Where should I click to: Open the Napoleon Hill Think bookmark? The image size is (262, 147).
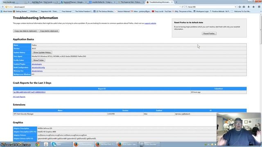point(48,11)
